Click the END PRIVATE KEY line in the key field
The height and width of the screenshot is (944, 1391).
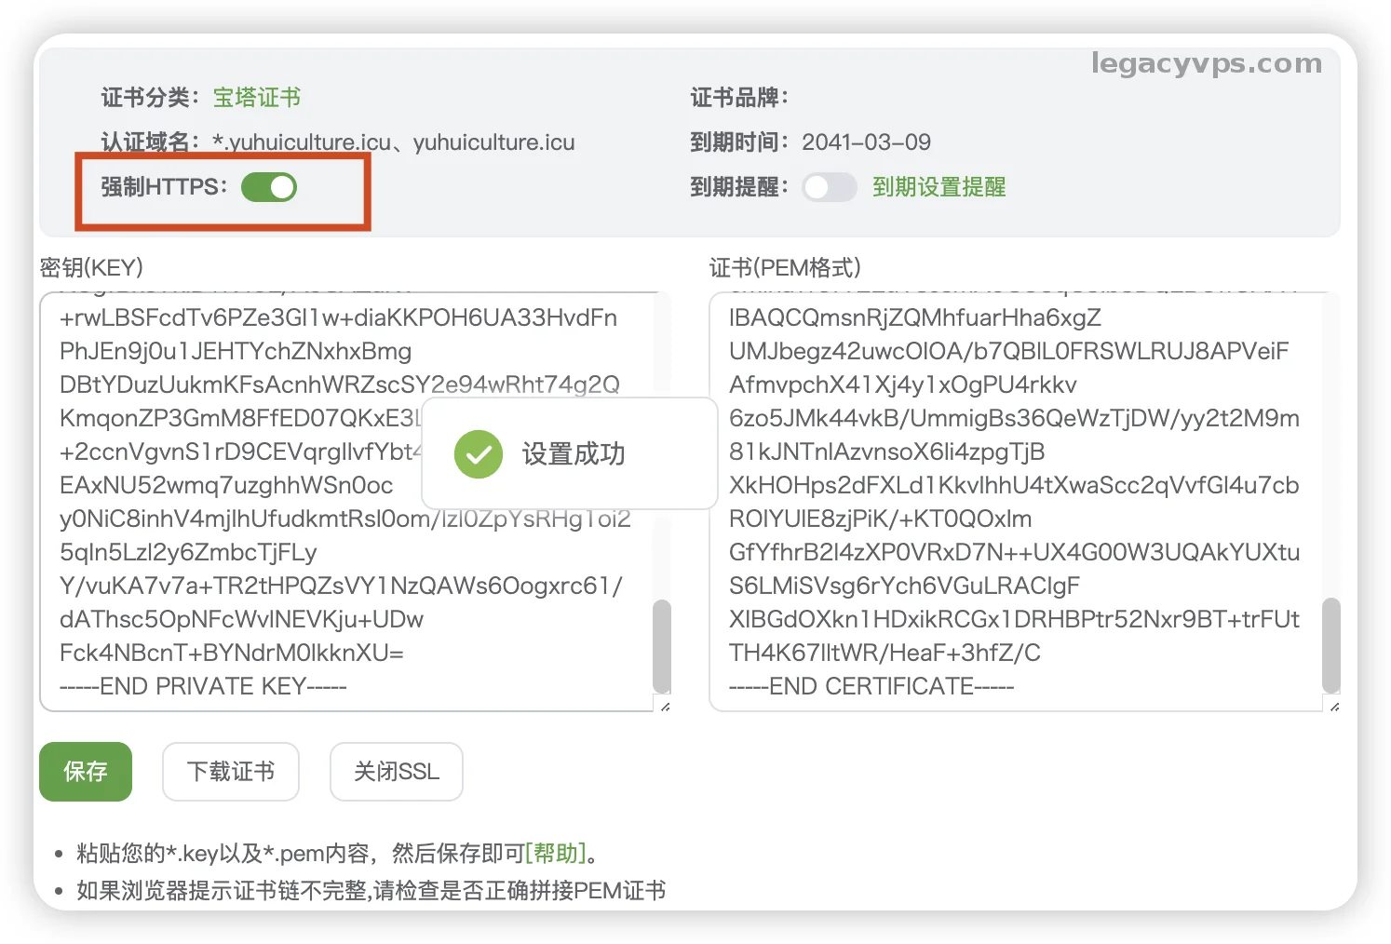[203, 686]
